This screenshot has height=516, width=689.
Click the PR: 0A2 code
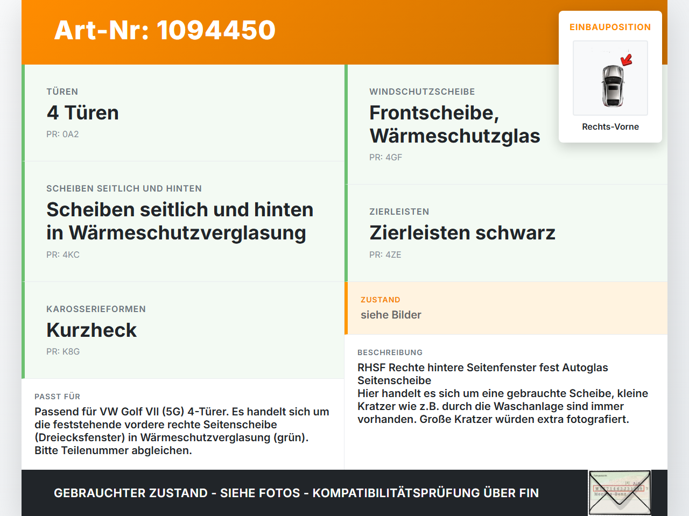[62, 135]
